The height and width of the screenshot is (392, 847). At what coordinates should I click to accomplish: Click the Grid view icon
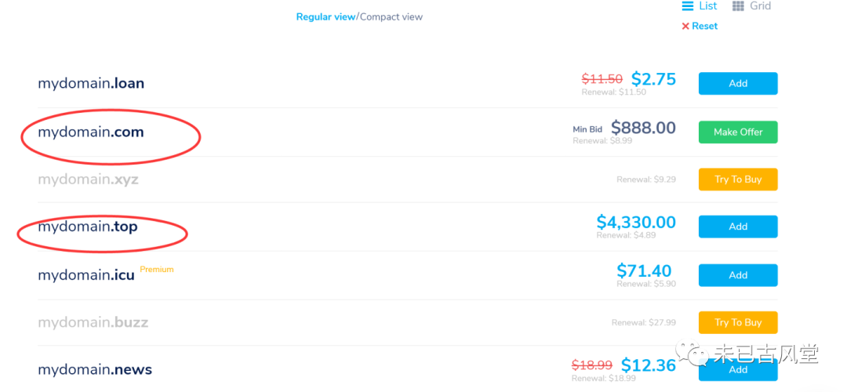click(738, 6)
